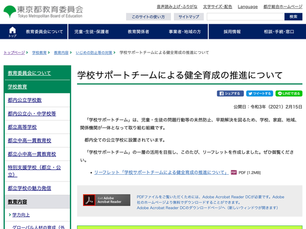Tweet this page via the Twitter button
306x229 pixels.
259,94
